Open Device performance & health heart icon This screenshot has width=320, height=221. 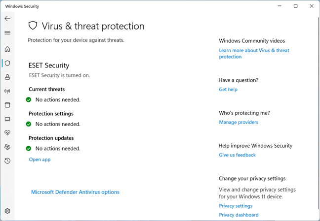tap(7, 133)
